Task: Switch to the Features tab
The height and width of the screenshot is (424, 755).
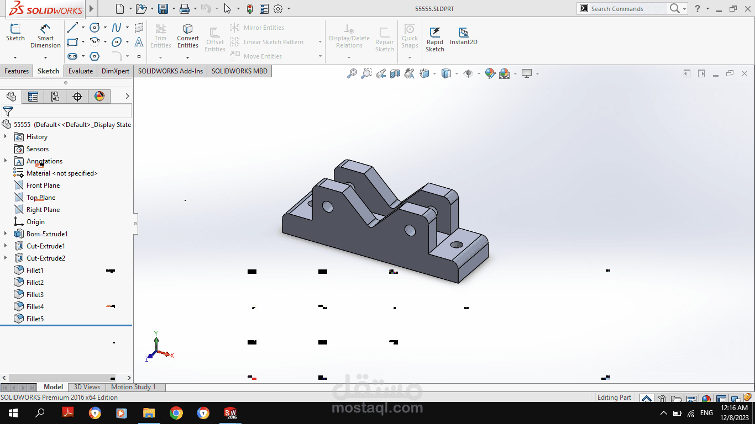Action: 17,71
